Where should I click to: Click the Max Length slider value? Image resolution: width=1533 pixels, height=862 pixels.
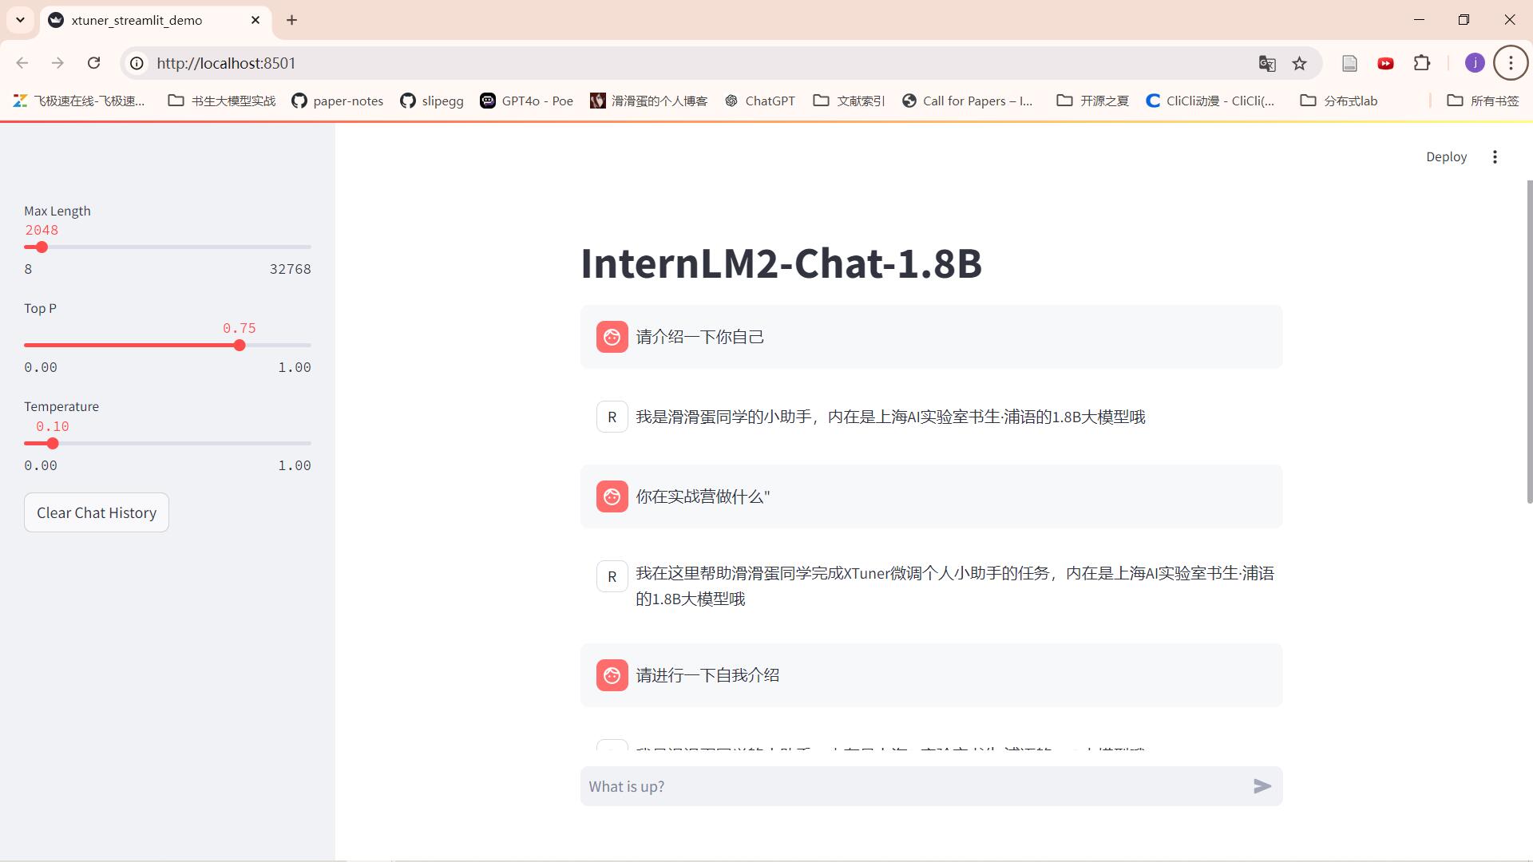coord(42,229)
